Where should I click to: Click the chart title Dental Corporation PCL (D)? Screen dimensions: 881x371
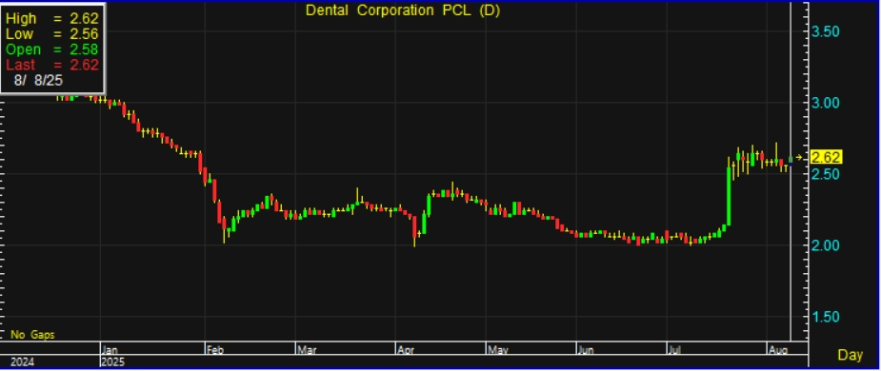402,10
